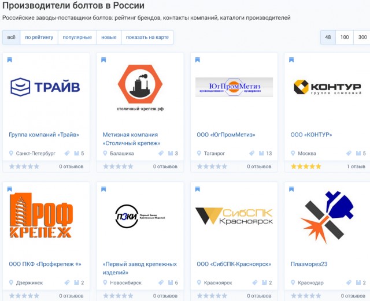Click location pin next to Красноярск
Image resolution: width=370 pixels, height=301 pixels.
[199, 283]
